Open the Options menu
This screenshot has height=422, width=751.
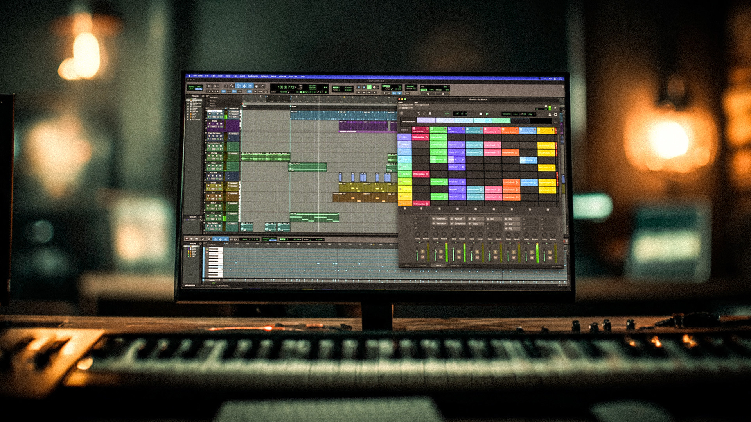(x=264, y=76)
